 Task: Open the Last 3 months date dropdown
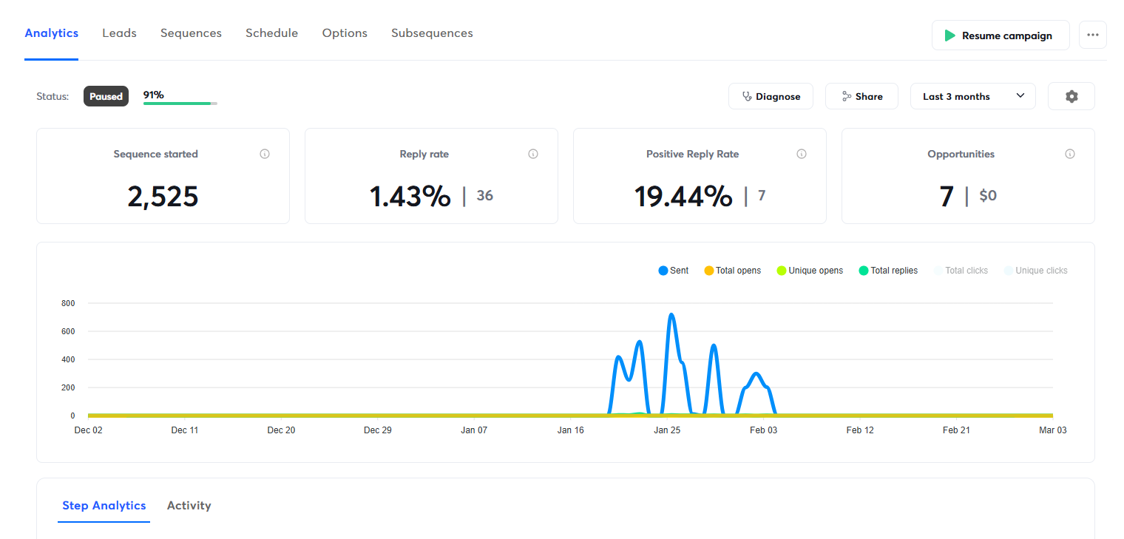click(x=972, y=96)
